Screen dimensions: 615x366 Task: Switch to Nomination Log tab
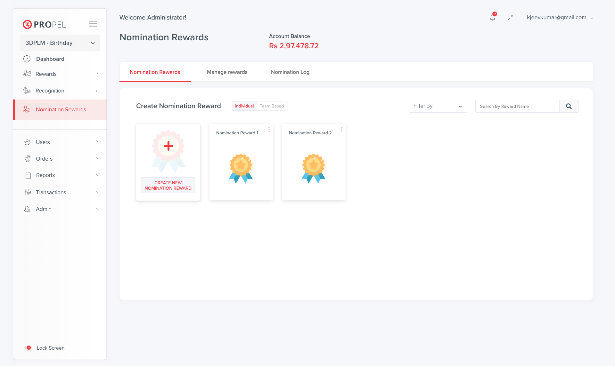pos(290,72)
